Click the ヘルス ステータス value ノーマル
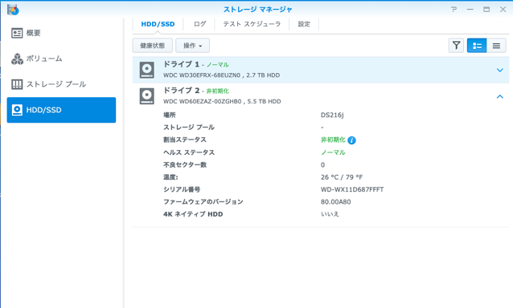The height and width of the screenshot is (308, 513). click(333, 152)
